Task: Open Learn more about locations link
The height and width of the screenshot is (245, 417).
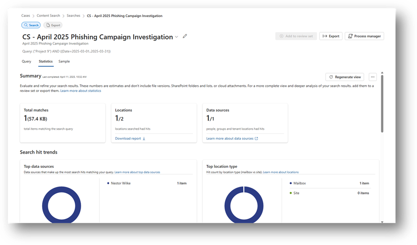Action: pyautogui.click(x=281, y=172)
